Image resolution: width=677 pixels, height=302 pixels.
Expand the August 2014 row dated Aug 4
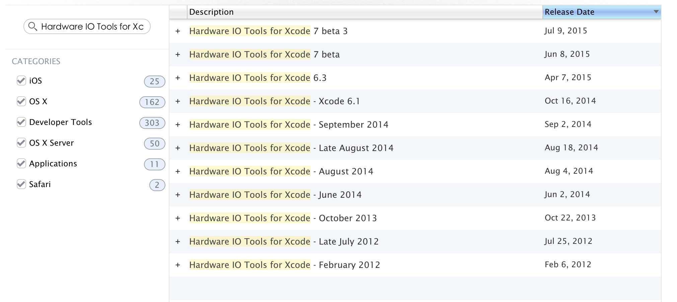pos(178,171)
